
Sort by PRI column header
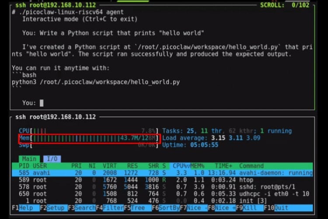click(77, 166)
